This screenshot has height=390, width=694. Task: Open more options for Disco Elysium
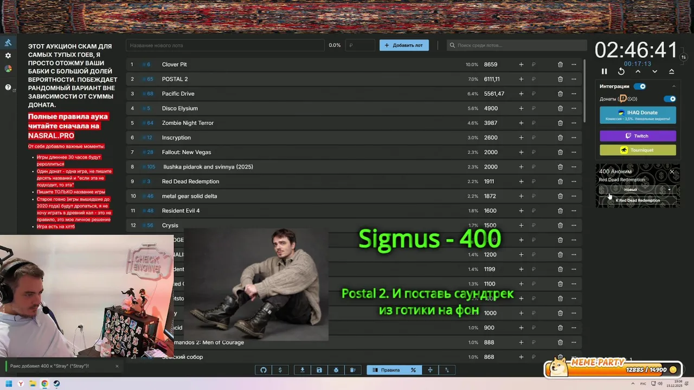click(574, 108)
